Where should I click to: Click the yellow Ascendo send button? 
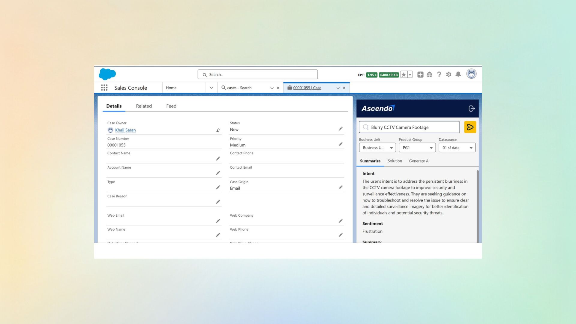click(x=470, y=127)
